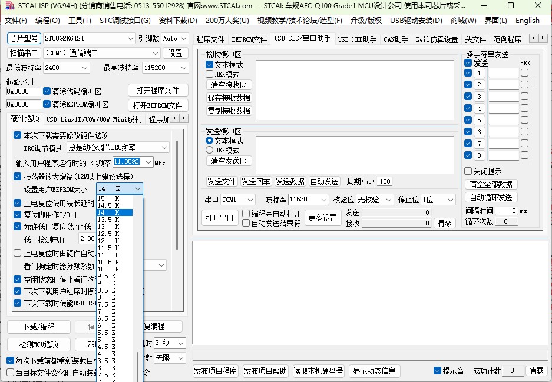Screen dimensions: 552x382
Task: Toggle 清除代码缓冲区 checkbox
Action: click(47, 91)
